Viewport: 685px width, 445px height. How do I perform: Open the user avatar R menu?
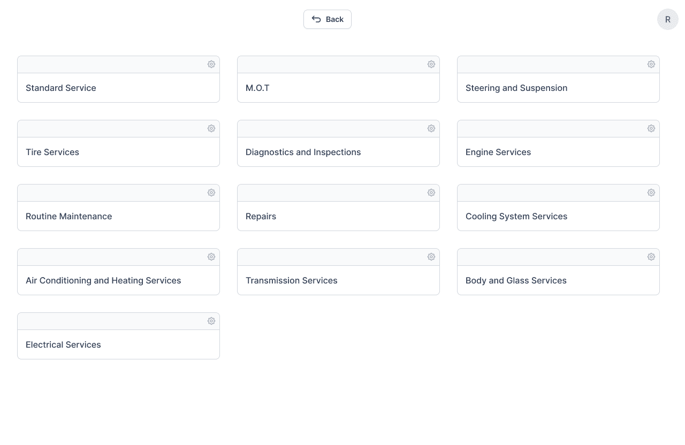click(668, 19)
